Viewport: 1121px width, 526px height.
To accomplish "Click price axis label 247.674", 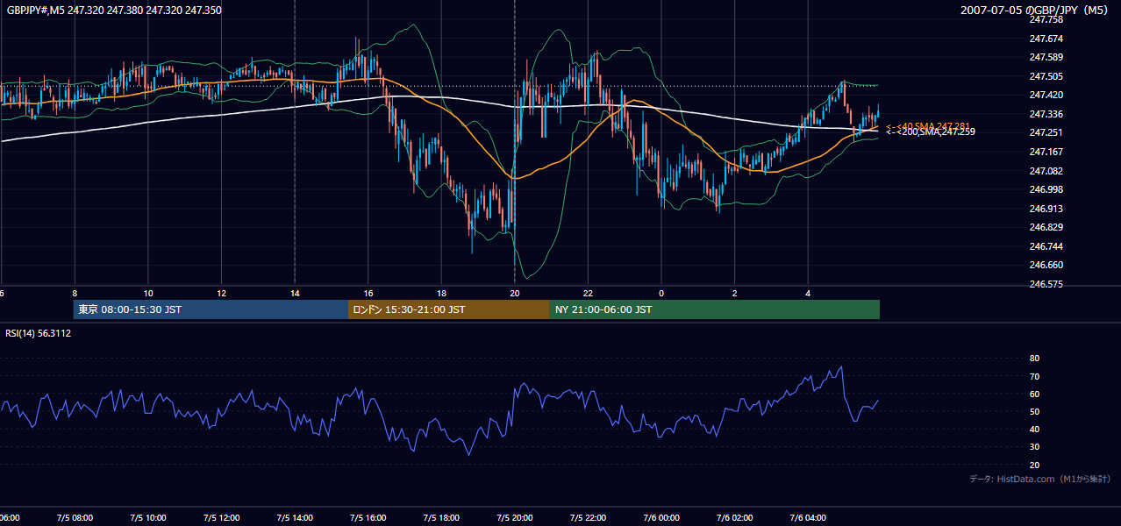I will [x=1046, y=39].
